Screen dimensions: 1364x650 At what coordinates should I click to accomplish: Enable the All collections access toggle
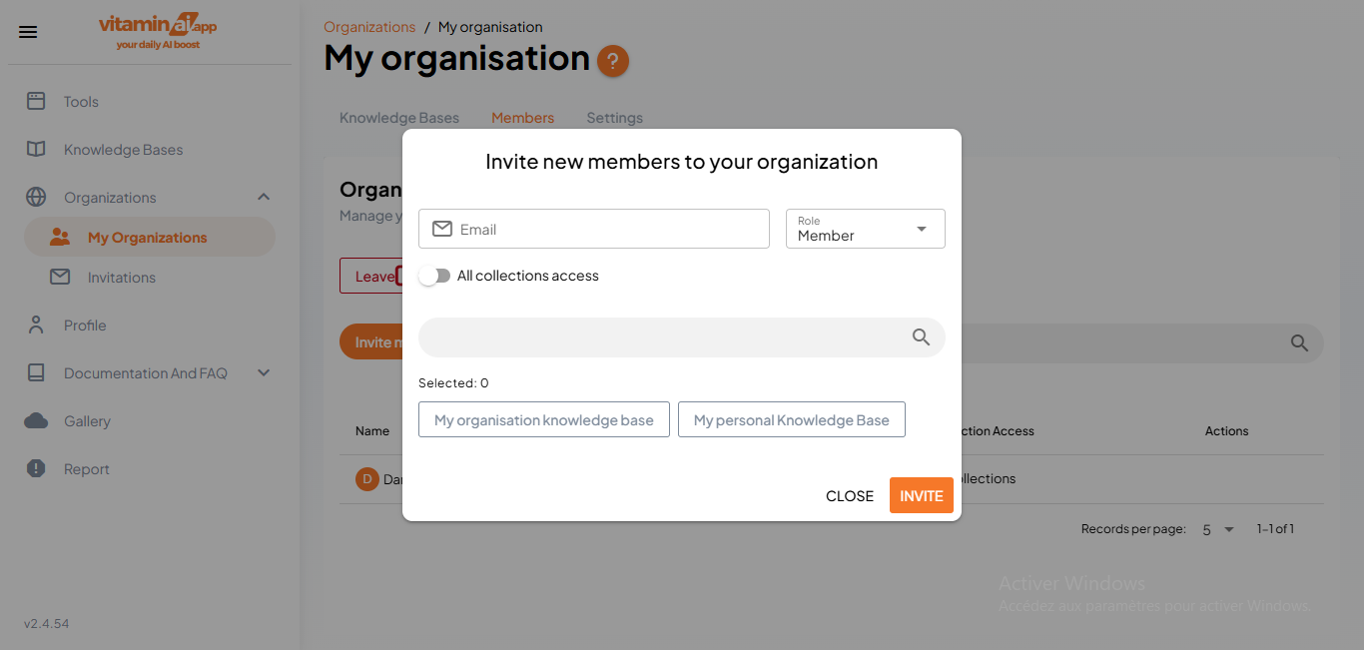tap(434, 276)
